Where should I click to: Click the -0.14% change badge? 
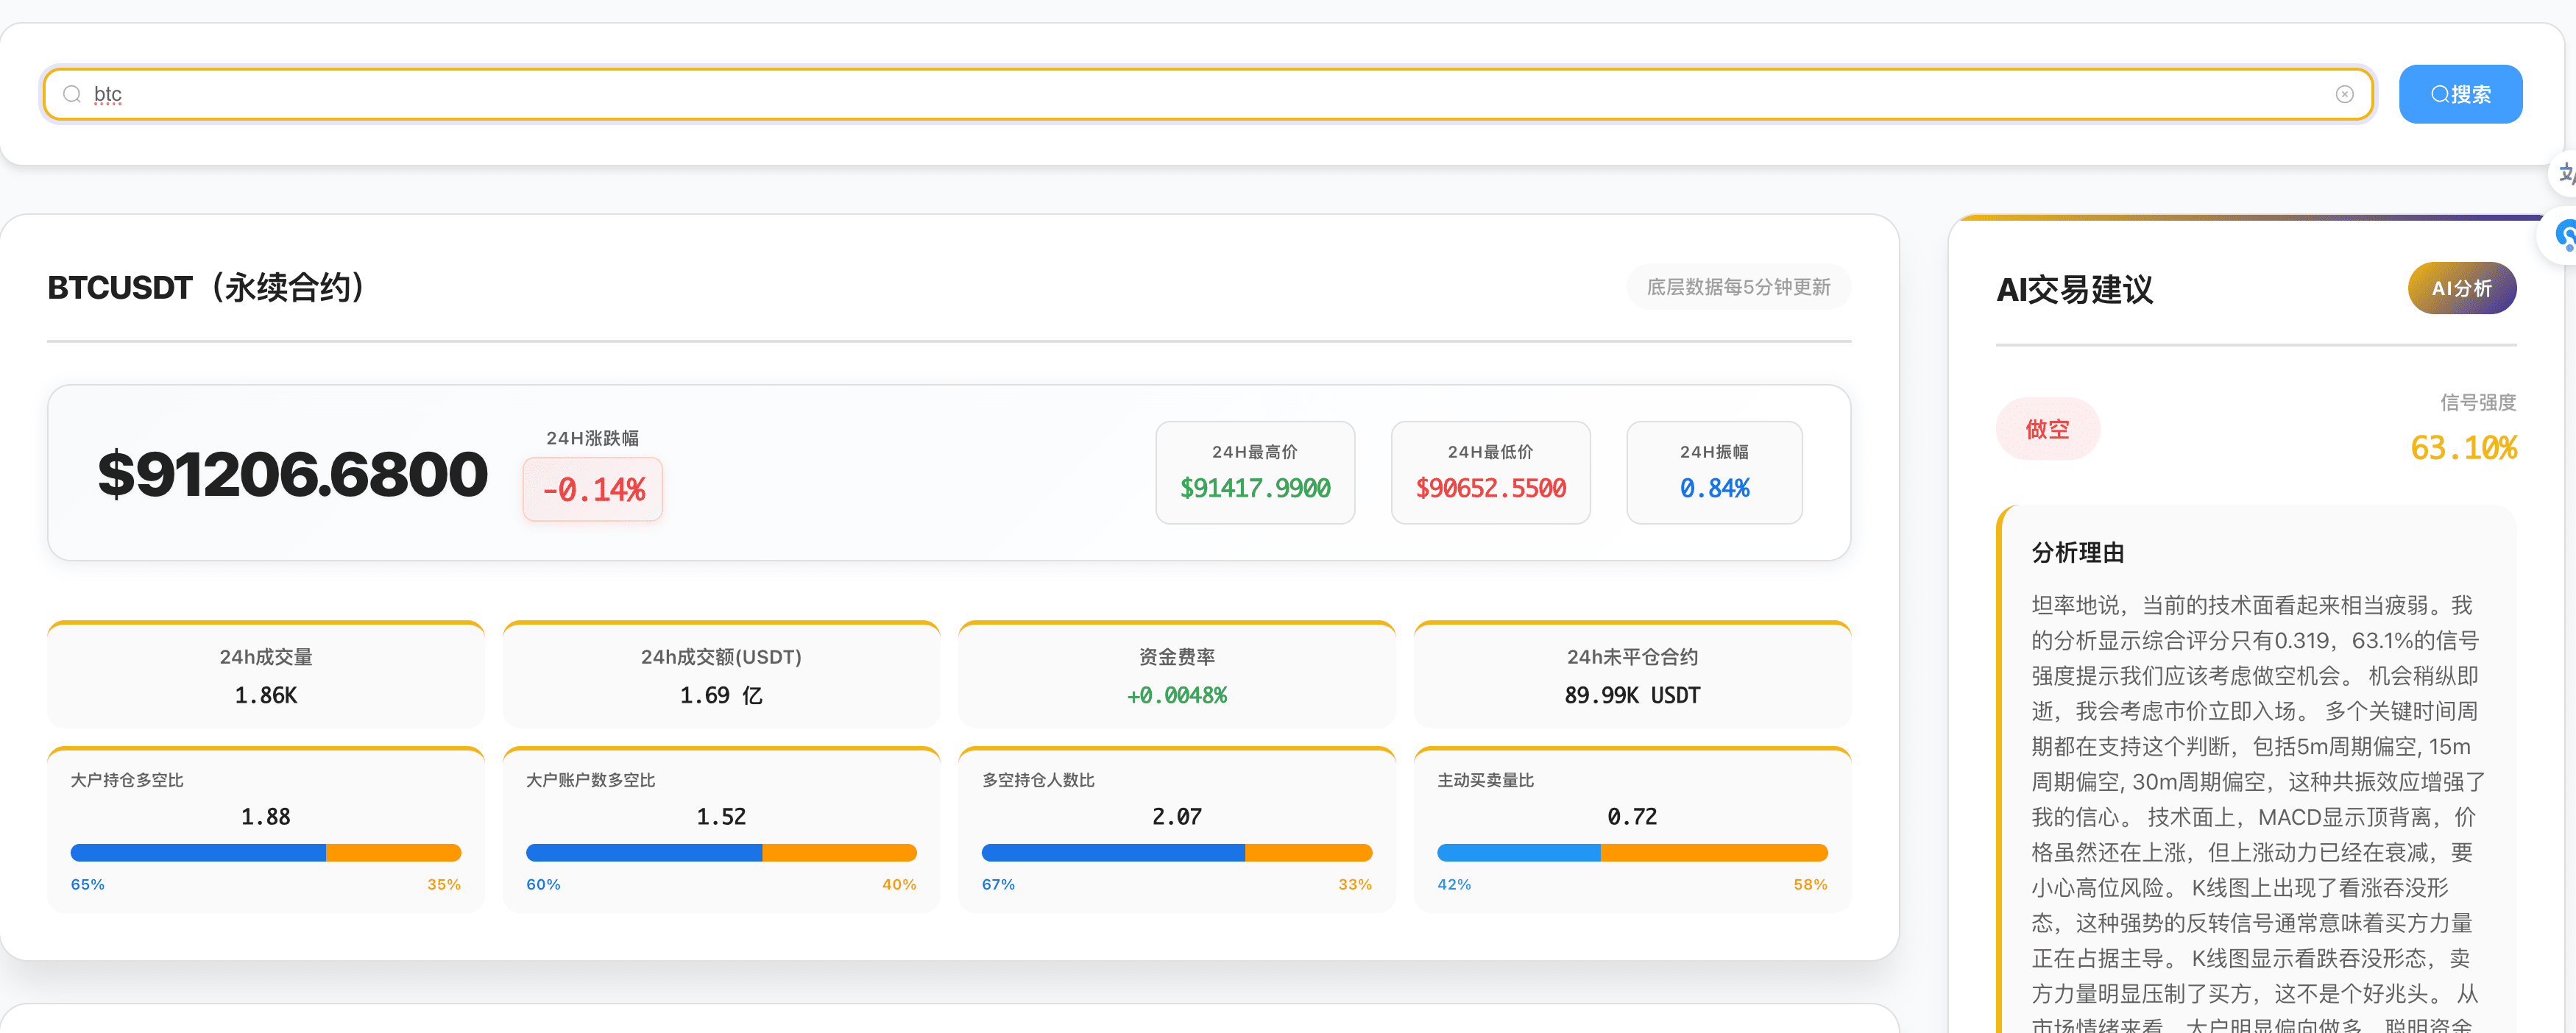[x=593, y=489]
